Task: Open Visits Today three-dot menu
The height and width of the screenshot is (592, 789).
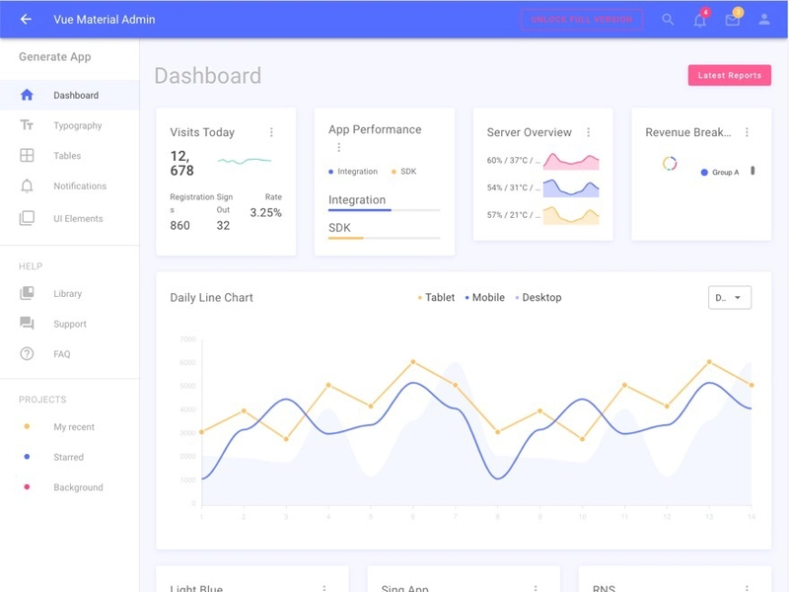Action: 271,132
